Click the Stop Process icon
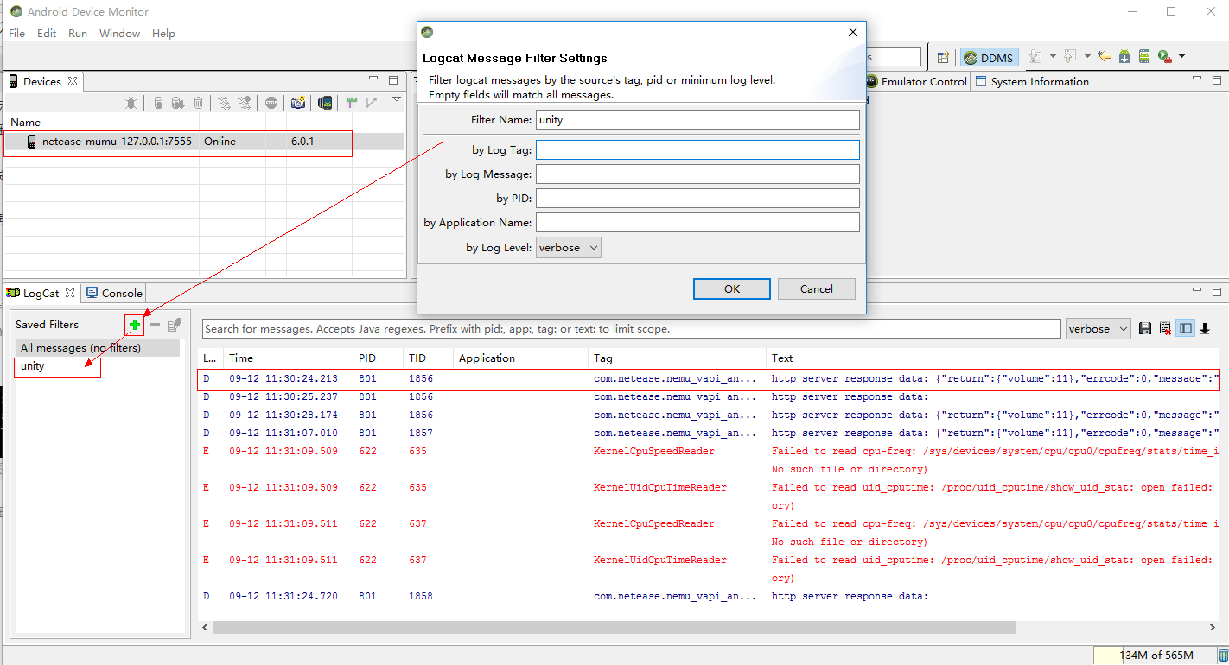Viewport: 1229px width, 665px height. coord(271,103)
